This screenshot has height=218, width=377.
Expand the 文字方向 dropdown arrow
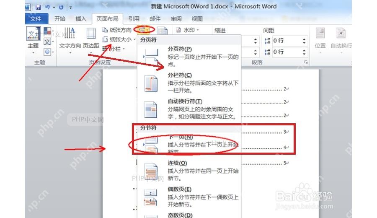click(70, 53)
